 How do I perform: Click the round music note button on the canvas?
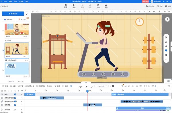[x=167, y=19]
